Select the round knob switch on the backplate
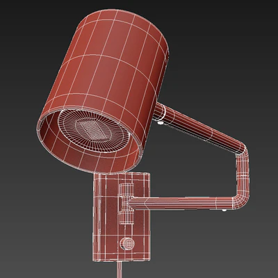The height and width of the screenshot is (278, 278). coord(127,244)
